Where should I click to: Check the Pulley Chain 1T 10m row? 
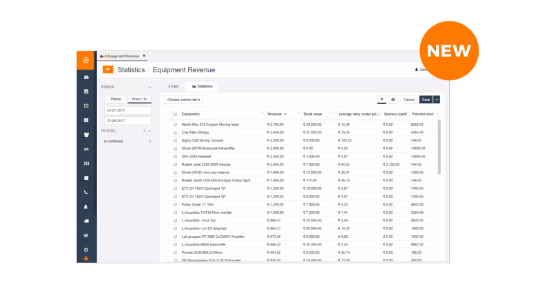pos(176,204)
